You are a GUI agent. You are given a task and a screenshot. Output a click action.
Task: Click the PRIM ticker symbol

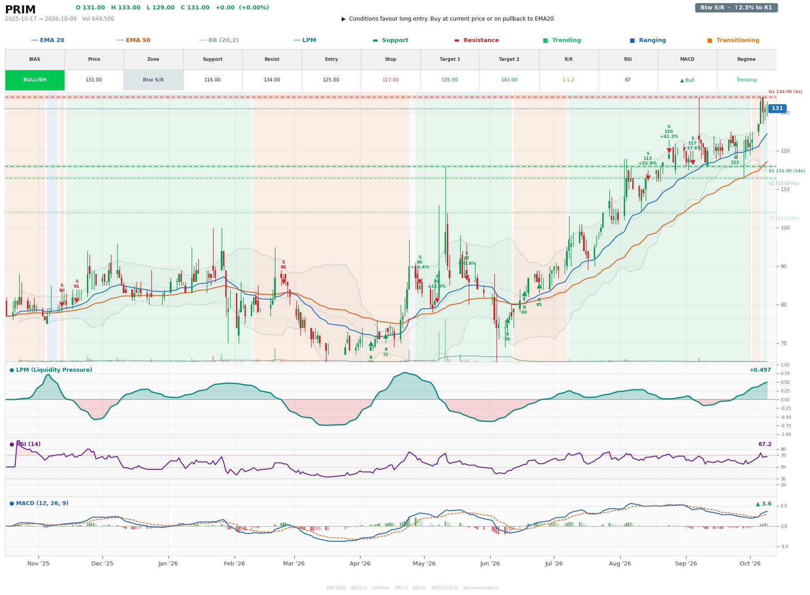20,9
